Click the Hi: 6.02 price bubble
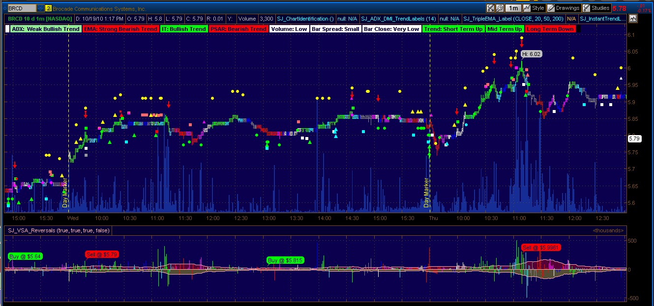Viewport: 654px width, 306px height. pyautogui.click(x=532, y=54)
